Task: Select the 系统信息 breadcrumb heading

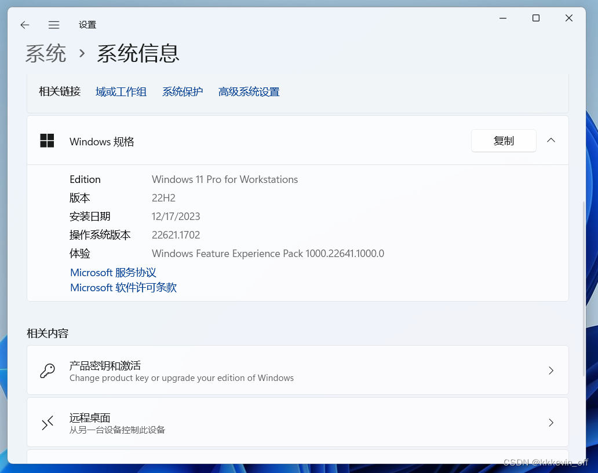Action: tap(138, 53)
